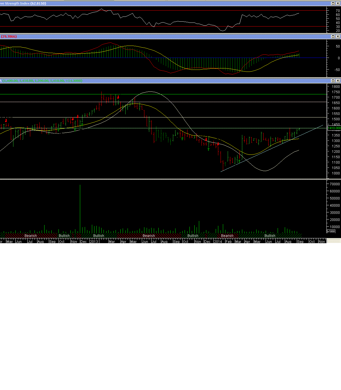
Task: Click the 2014 year label on date axis
Action: 218,241
